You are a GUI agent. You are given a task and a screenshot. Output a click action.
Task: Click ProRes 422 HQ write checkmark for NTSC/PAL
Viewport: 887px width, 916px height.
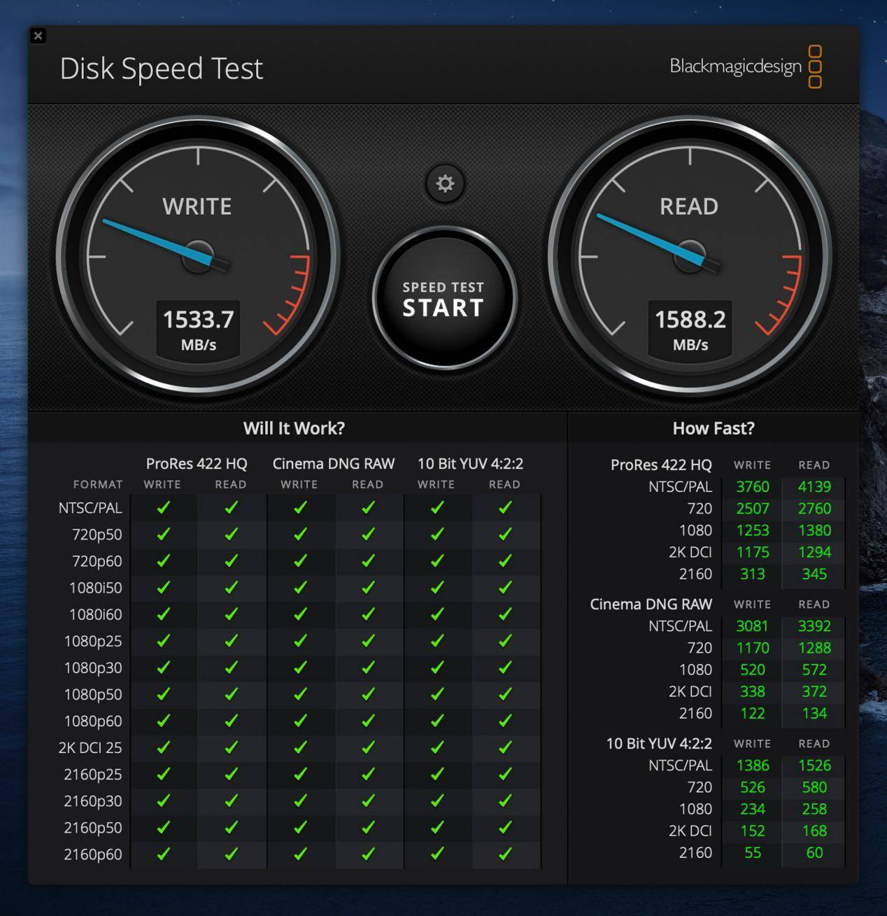click(164, 508)
